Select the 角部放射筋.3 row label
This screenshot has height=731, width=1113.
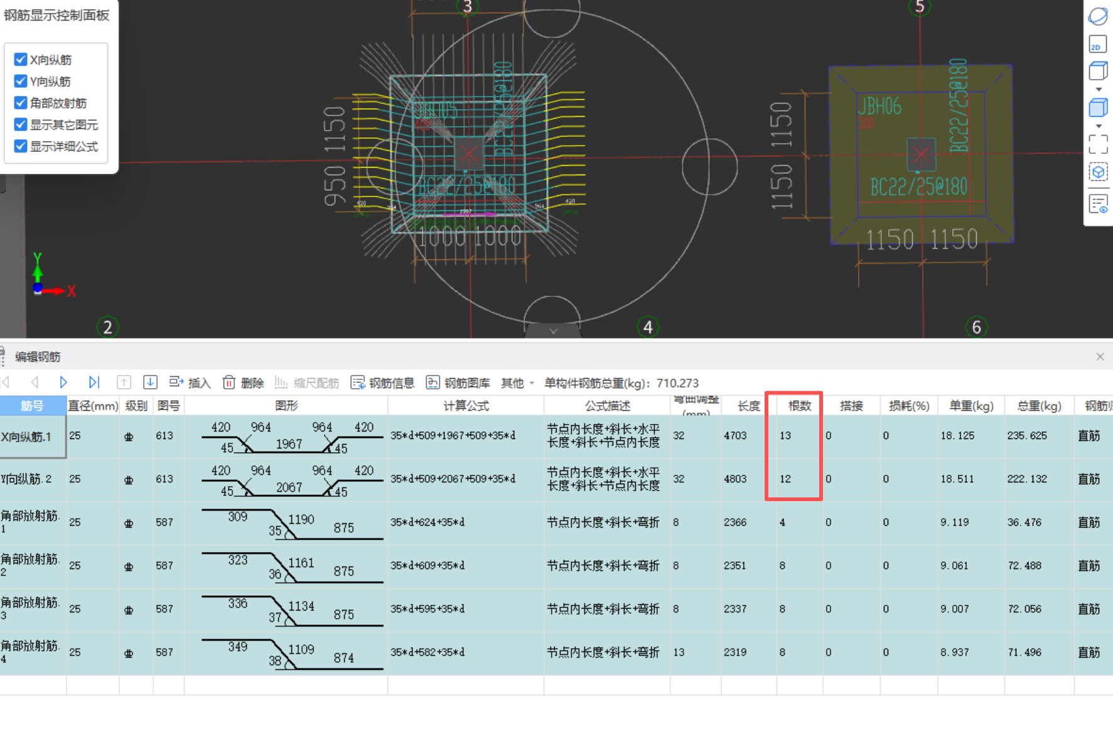coord(33,609)
